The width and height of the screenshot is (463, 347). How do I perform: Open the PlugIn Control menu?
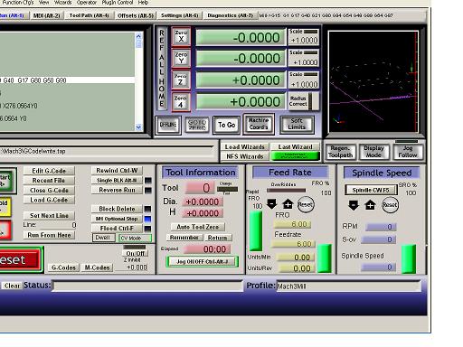(x=118, y=3)
